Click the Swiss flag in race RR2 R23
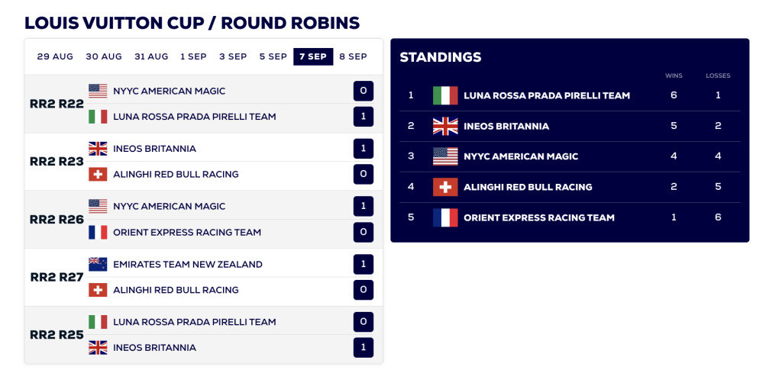The width and height of the screenshot is (782, 386). click(98, 175)
